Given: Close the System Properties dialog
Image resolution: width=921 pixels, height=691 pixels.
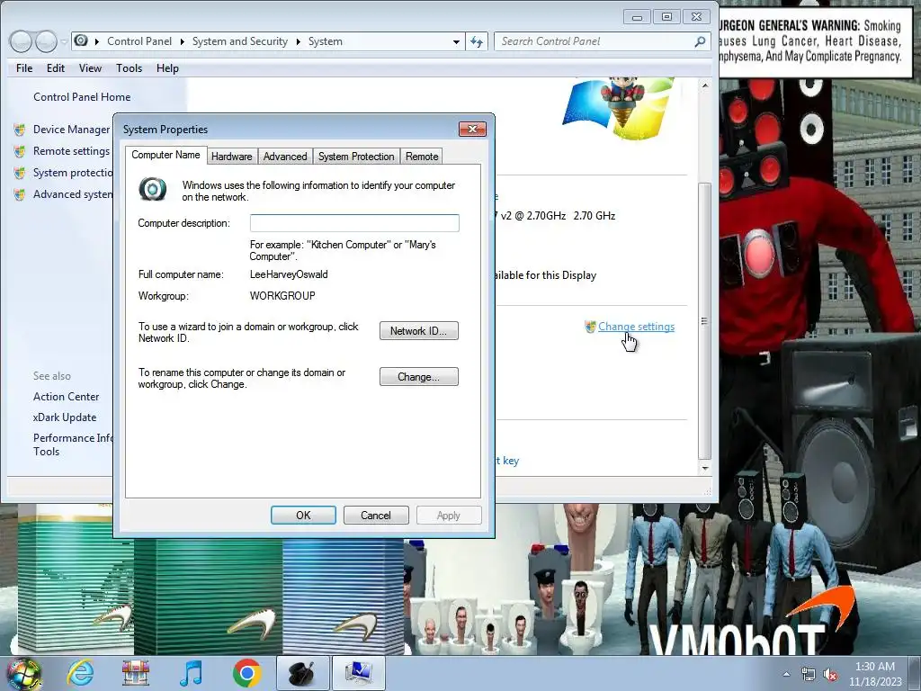Looking at the screenshot, I should pos(472,130).
